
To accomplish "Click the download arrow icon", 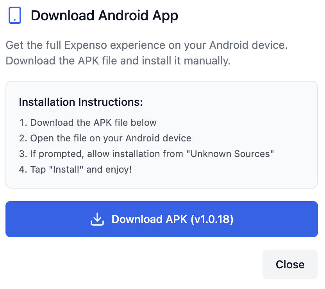I will [97, 219].
